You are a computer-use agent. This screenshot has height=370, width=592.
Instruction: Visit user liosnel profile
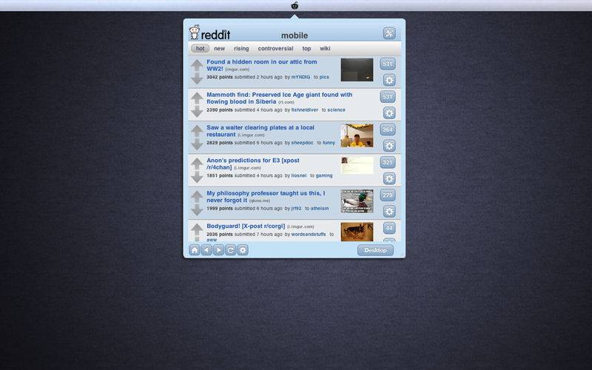tap(299, 175)
